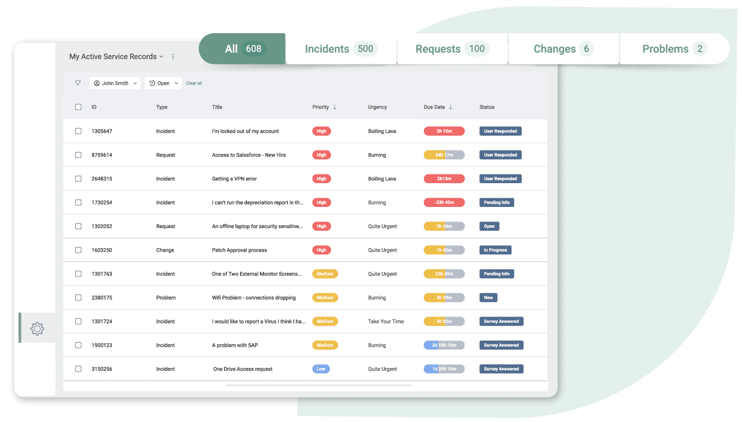This screenshot has height=422, width=742.
Task: Click the 1d 20h 15m due date bar
Action: click(444, 369)
